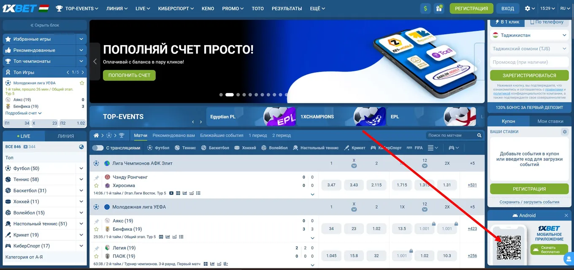Filter matches by Футбол icon
Viewport: 574px width, 270px height.
coord(150,148)
